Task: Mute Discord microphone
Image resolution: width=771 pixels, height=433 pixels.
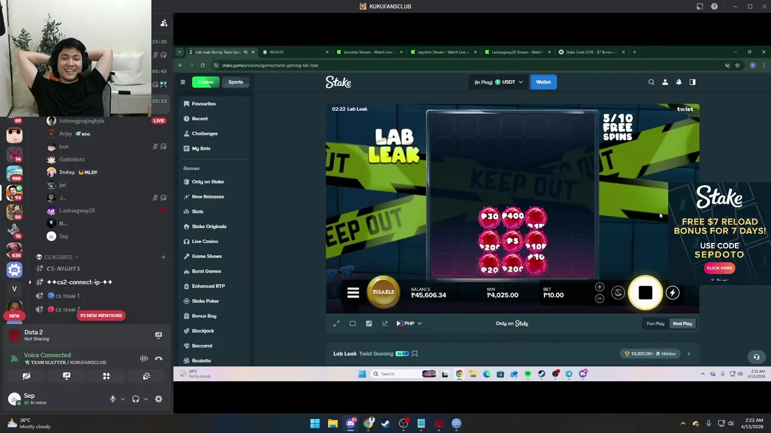Action: [113, 399]
